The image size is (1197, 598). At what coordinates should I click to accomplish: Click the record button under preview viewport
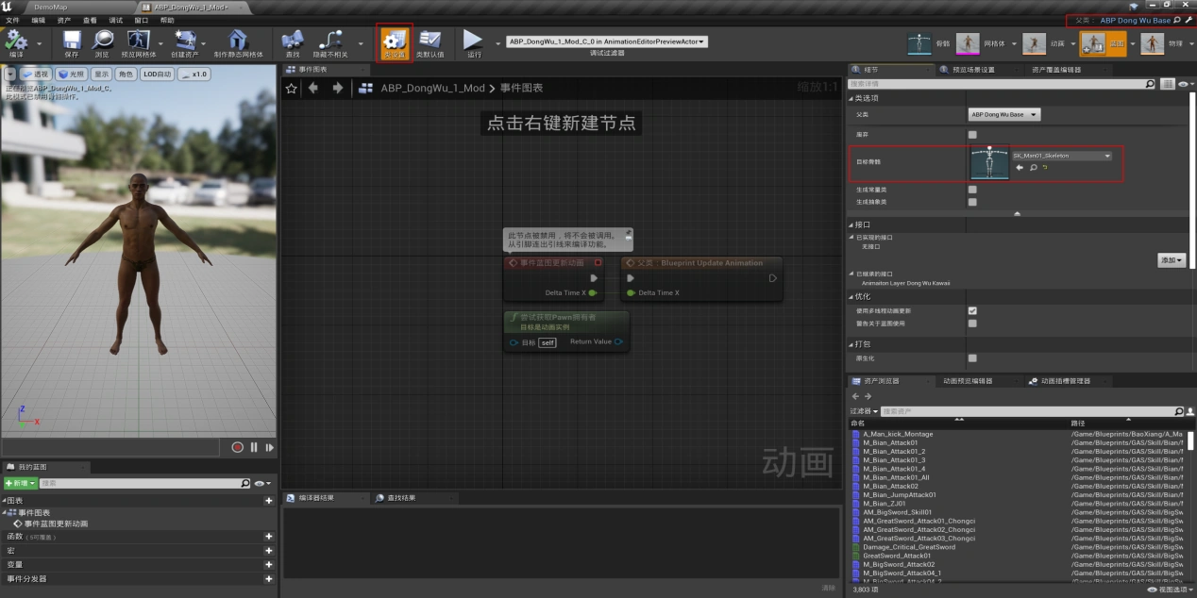click(x=237, y=447)
